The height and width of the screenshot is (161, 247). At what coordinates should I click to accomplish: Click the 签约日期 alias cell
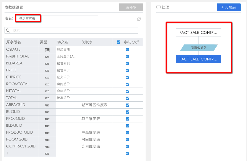pyautogui.click(x=68, y=49)
